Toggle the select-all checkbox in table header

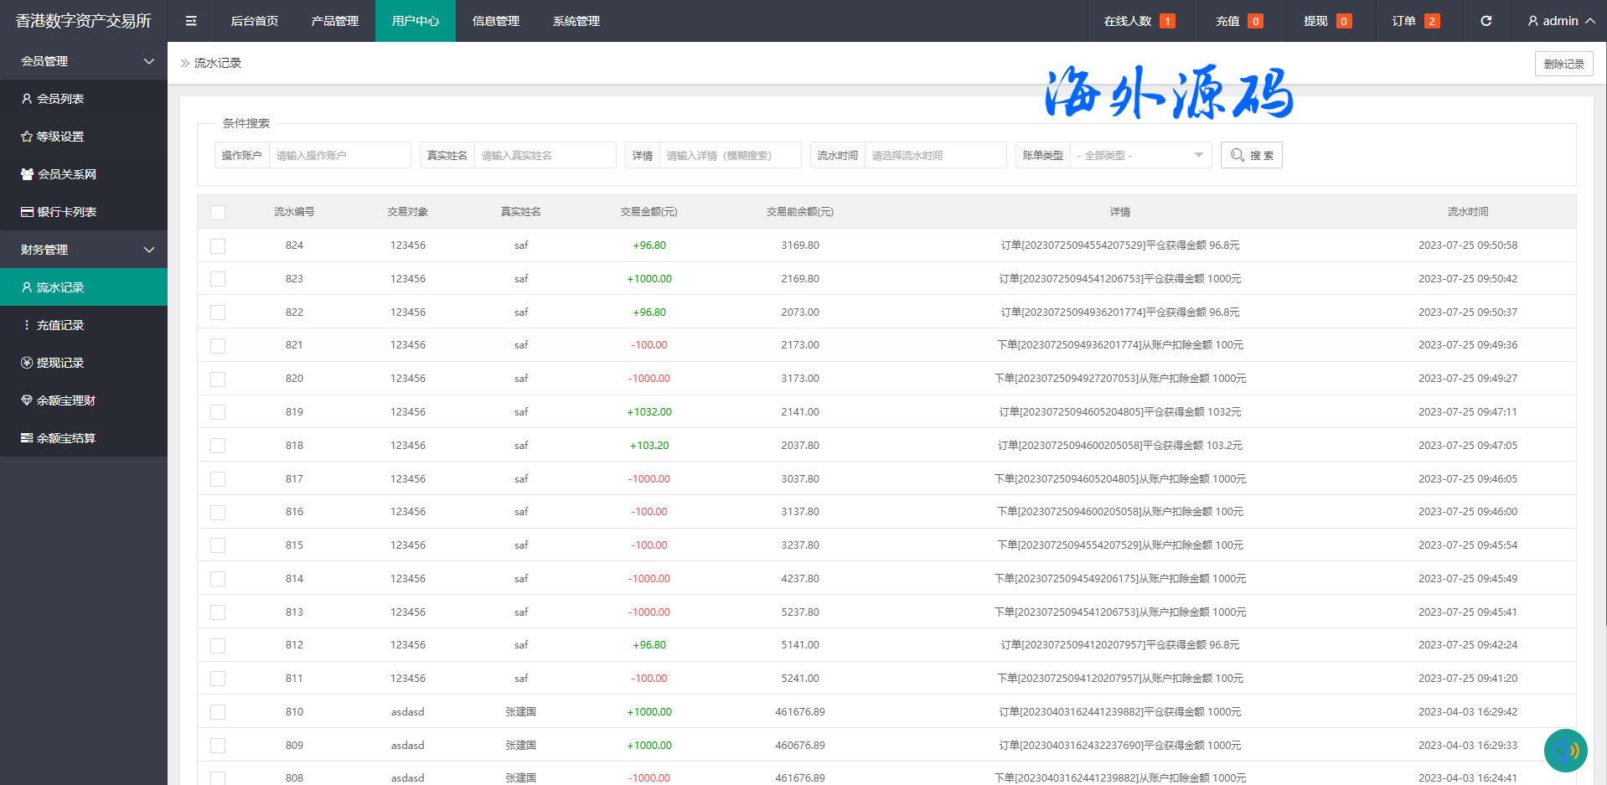click(x=218, y=213)
